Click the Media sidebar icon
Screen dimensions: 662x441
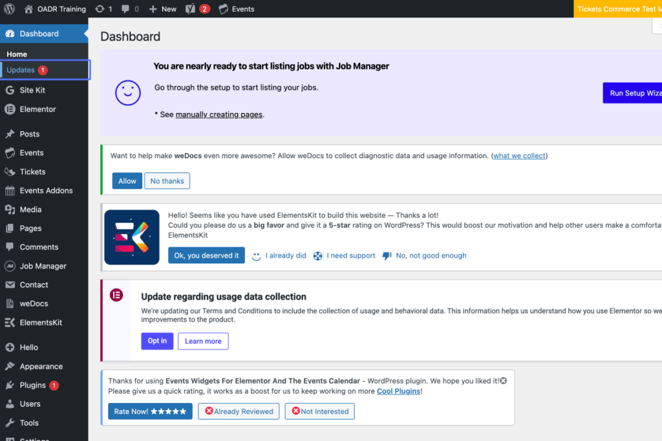[x=10, y=210]
